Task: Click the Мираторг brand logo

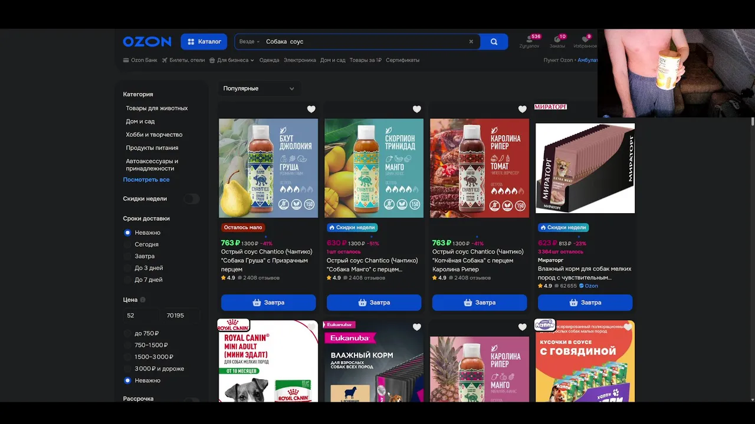Action: pyautogui.click(x=550, y=107)
